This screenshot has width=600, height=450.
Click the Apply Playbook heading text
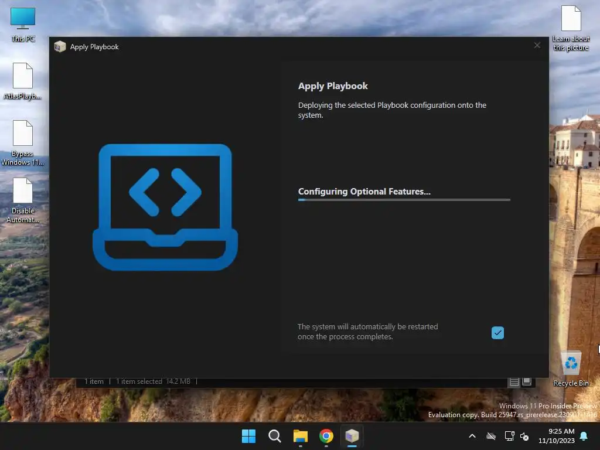[333, 86]
